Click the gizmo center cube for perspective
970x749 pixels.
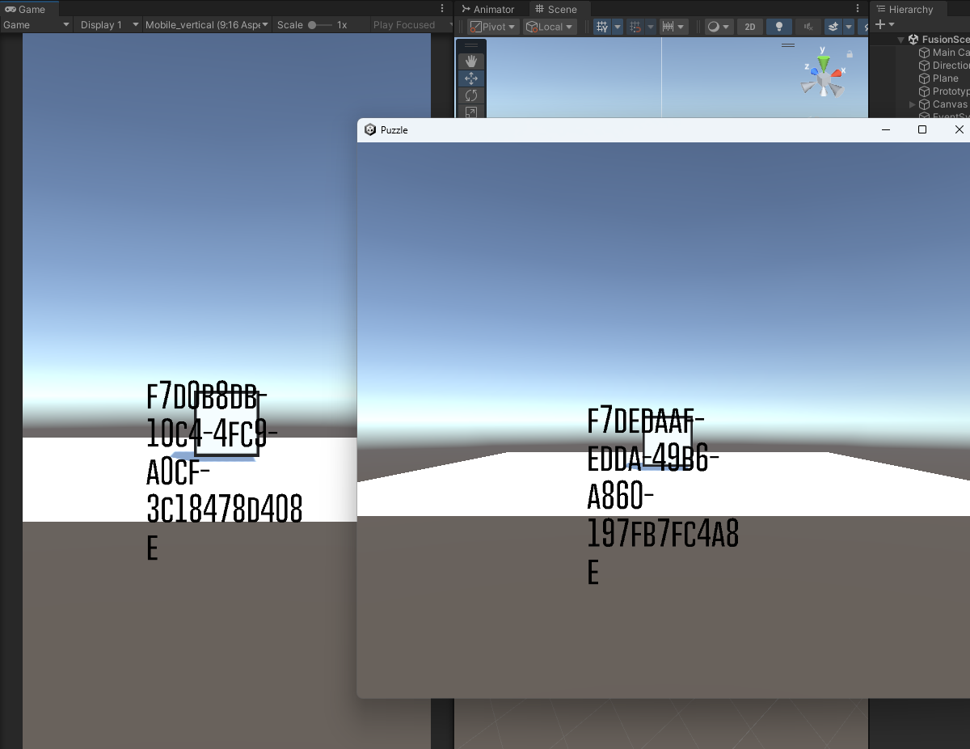tap(824, 78)
